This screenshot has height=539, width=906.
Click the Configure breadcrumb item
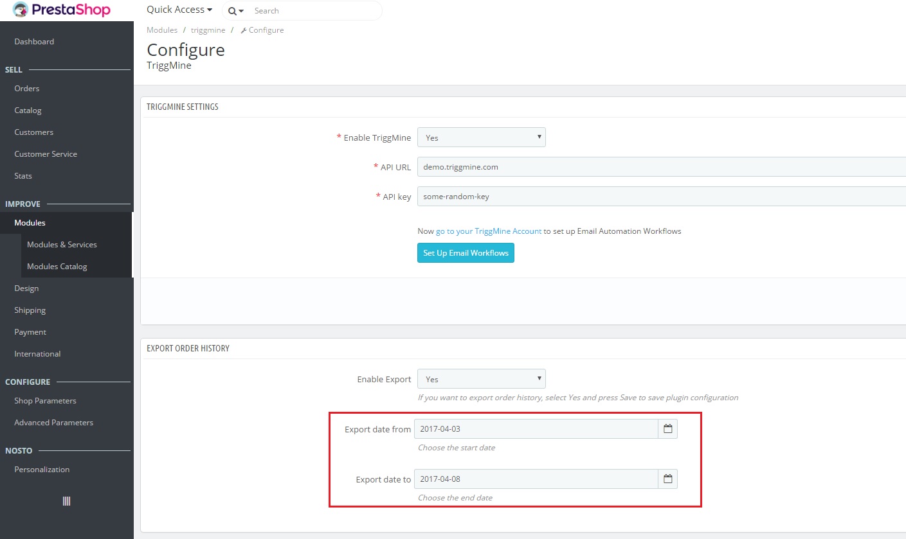[x=262, y=30]
